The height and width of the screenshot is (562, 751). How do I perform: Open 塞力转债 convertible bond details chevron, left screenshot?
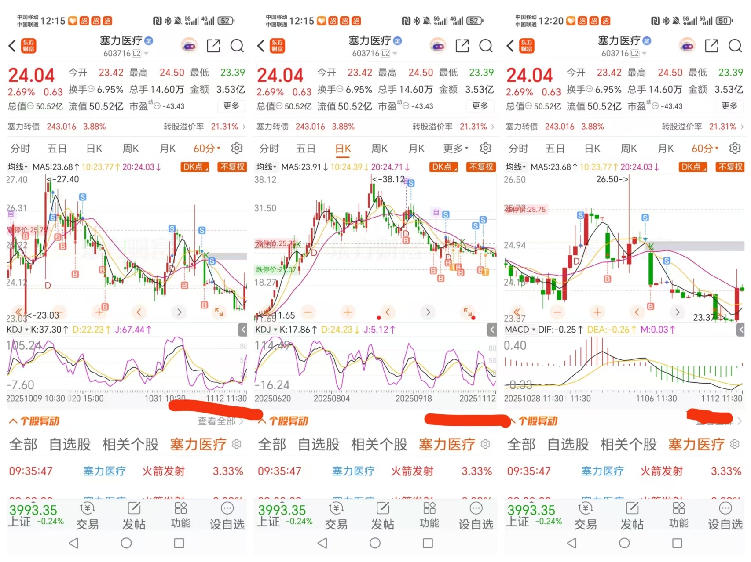coord(244,127)
